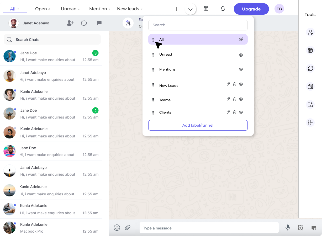322x236 pixels.
Task: Toggle visibility of the Unread label
Action: coord(241,55)
